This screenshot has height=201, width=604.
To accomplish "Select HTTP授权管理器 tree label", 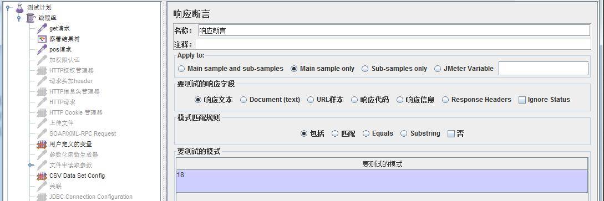I will point(72,71).
